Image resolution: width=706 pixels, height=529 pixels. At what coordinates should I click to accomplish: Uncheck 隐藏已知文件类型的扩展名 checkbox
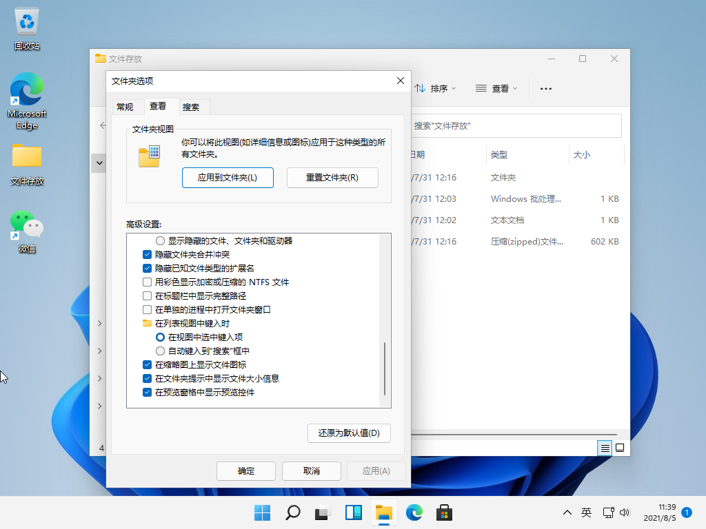(x=147, y=268)
